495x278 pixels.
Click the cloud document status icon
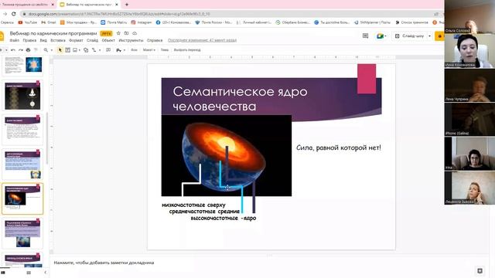[135, 33]
